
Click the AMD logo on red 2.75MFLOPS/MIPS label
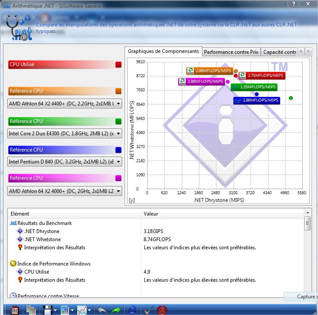(242, 76)
